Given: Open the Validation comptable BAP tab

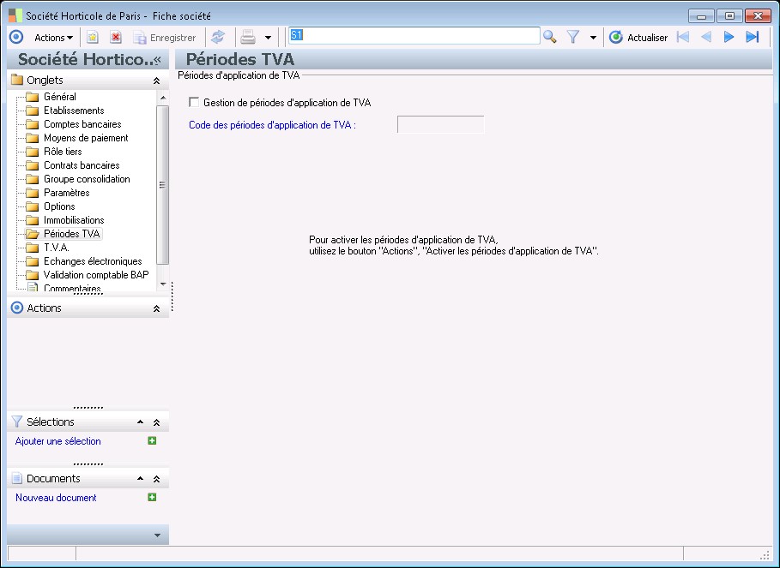Looking at the screenshot, I should [96, 274].
